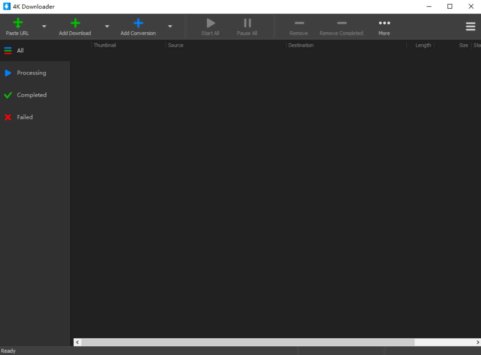
Task: Expand the Paste URL dropdown arrow
Action: (44, 27)
